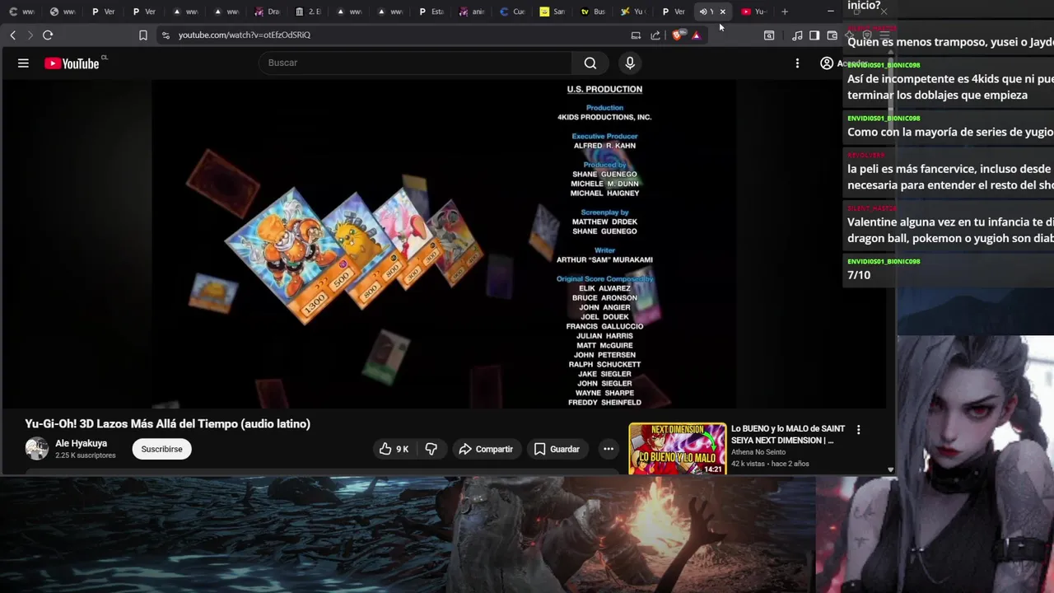Click the cast/media icon in address bar
Viewport: 1054px width, 593px height.
tap(636, 35)
